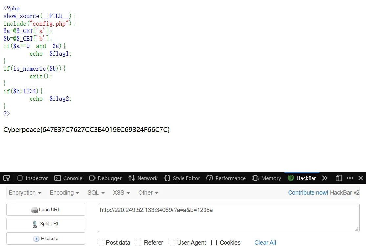Click the Clear All link
The image size is (366, 248).
265,243
